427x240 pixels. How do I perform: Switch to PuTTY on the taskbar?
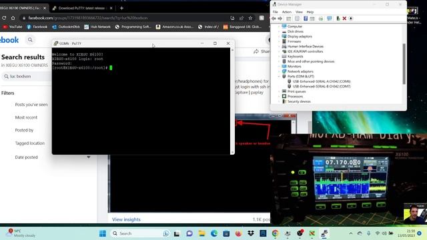click(324, 233)
